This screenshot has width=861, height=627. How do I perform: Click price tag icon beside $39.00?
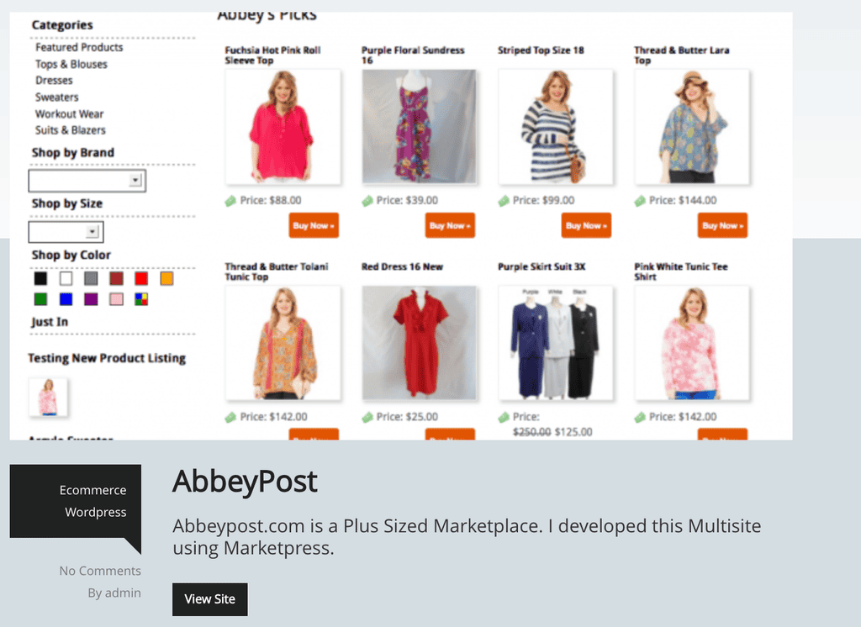coord(367,201)
